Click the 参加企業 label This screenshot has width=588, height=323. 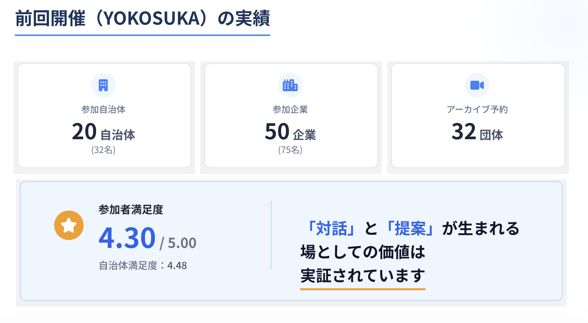[x=290, y=109]
